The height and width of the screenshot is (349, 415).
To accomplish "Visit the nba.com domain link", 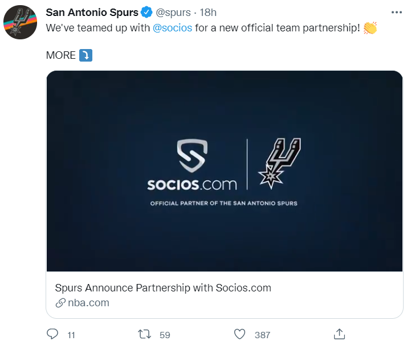I will (88, 303).
